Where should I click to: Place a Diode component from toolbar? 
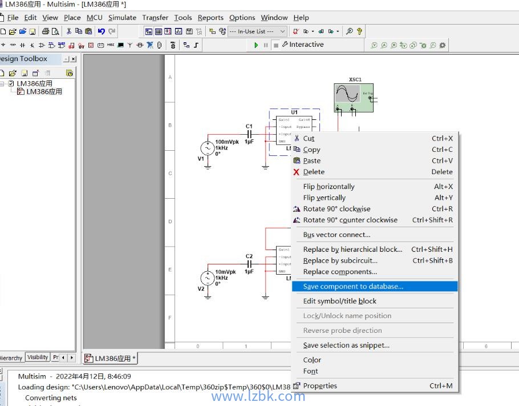(22, 45)
